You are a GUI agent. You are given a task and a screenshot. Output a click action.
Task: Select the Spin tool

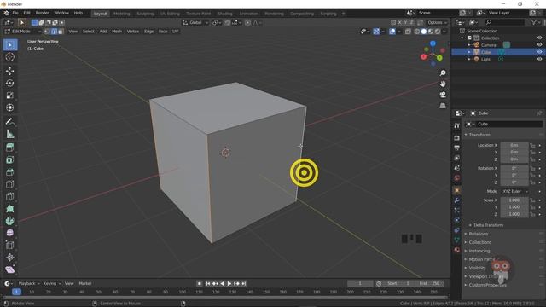click(x=10, y=221)
